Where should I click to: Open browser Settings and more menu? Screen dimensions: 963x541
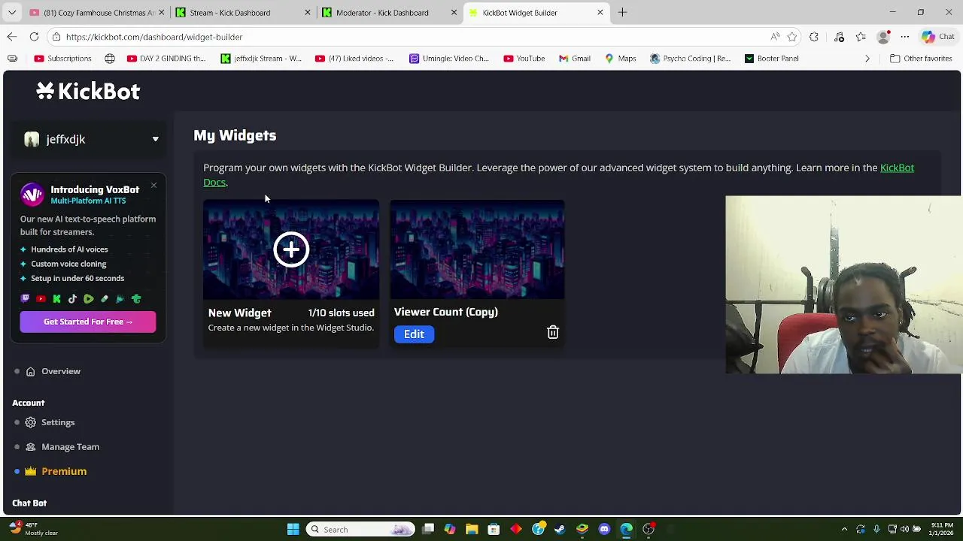coord(905,37)
